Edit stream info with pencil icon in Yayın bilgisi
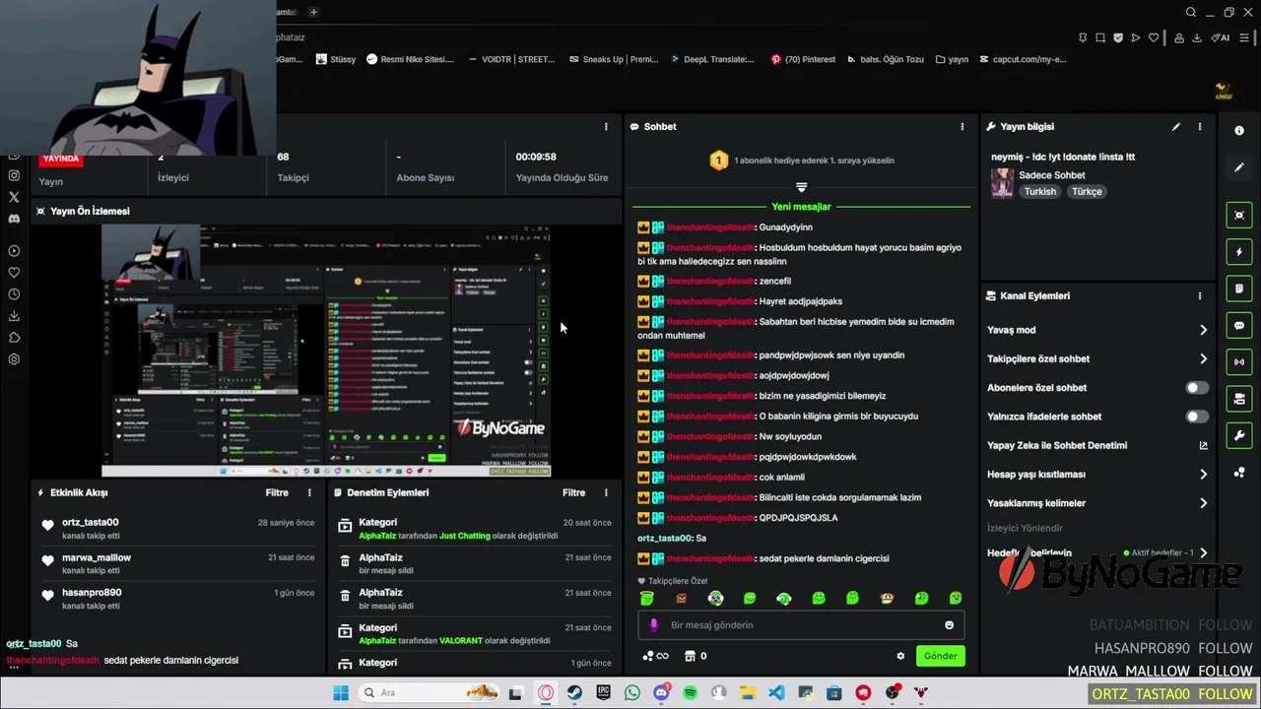The width and height of the screenshot is (1261, 709). pyautogui.click(x=1175, y=127)
